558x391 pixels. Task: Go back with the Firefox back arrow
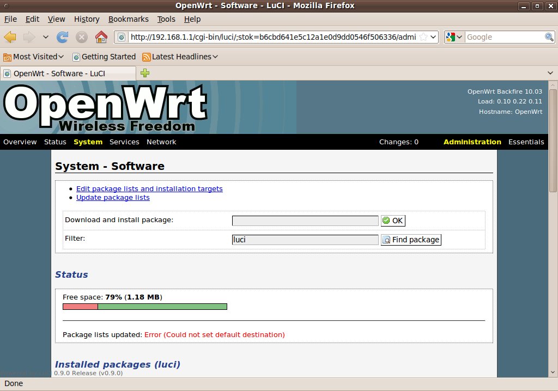(x=10, y=37)
